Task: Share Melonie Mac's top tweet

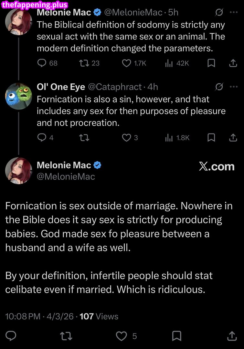Action: [233, 63]
